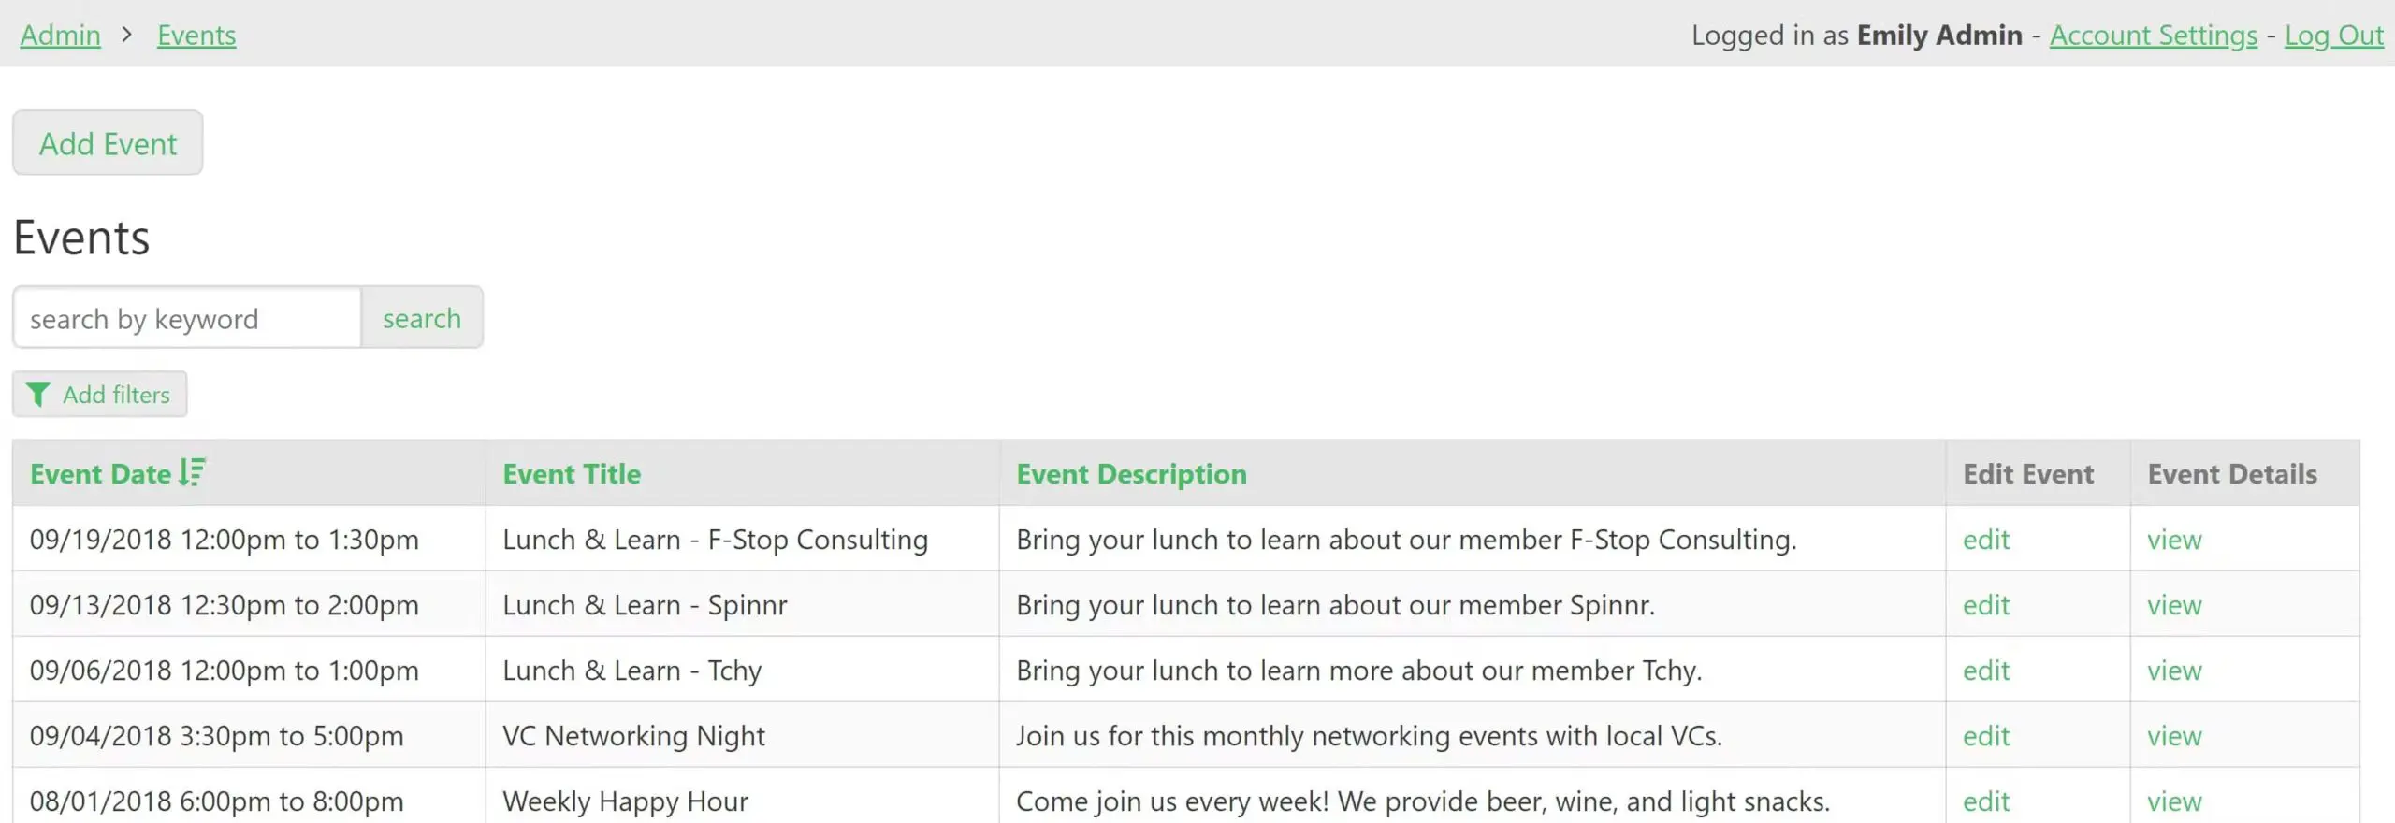Sort by the Event Date column header
Image resolution: width=2395 pixels, height=823 pixels.
pyautogui.click(x=100, y=474)
